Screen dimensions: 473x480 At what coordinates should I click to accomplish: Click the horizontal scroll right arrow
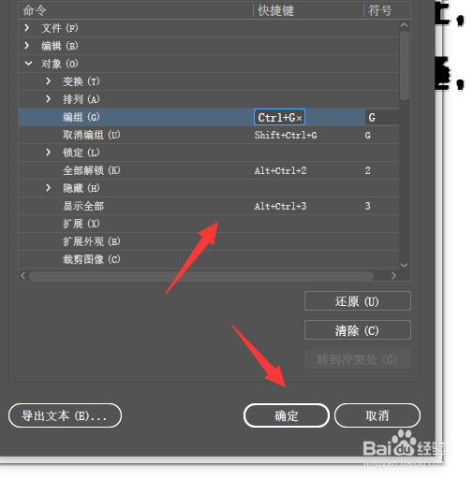(393, 276)
